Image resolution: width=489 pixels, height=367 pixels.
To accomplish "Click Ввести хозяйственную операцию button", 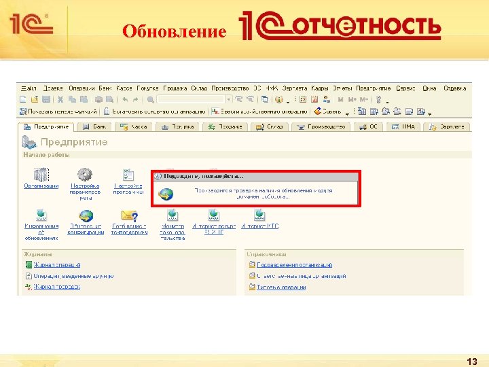I will point(259,111).
